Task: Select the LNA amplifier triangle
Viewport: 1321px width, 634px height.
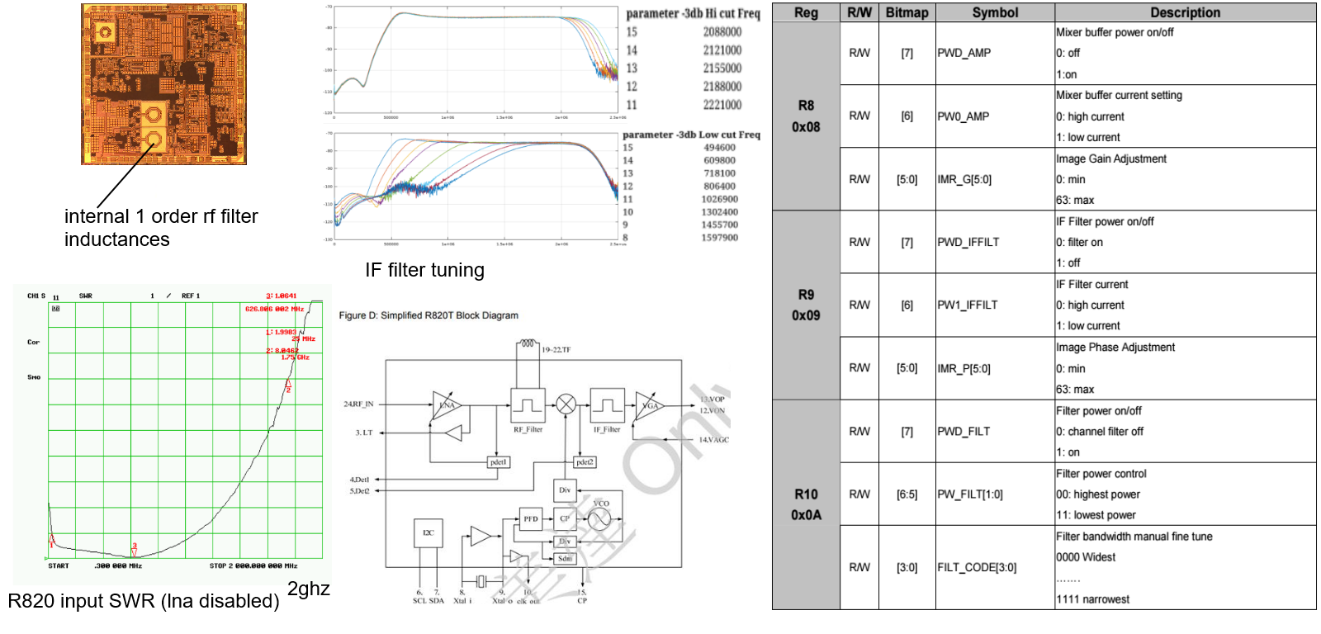Action: click(x=445, y=405)
